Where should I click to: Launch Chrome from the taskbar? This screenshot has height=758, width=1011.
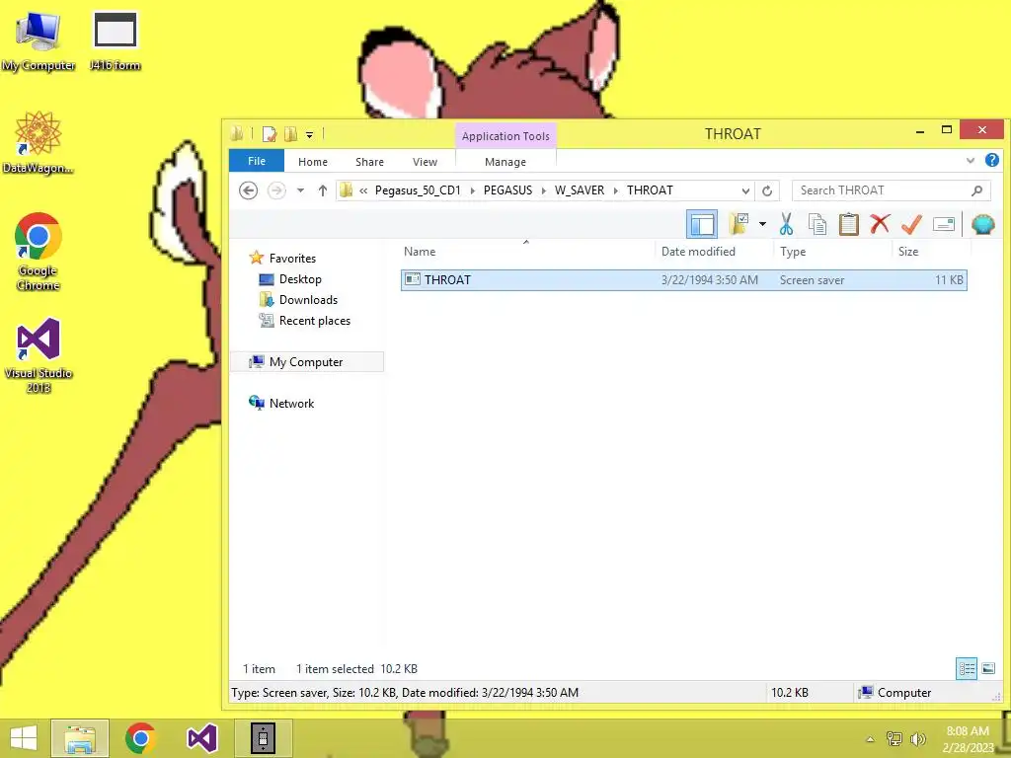[140, 738]
